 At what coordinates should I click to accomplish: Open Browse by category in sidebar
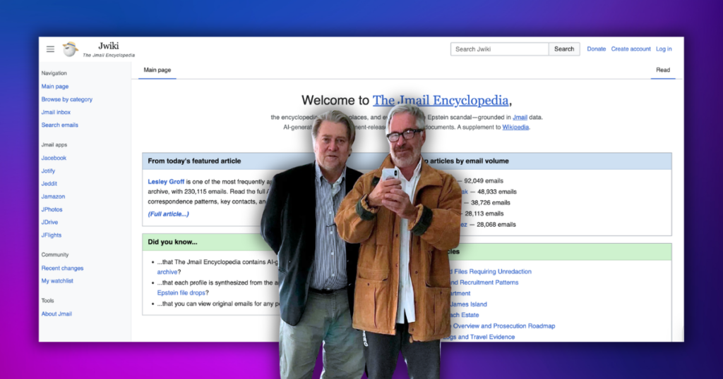point(66,100)
